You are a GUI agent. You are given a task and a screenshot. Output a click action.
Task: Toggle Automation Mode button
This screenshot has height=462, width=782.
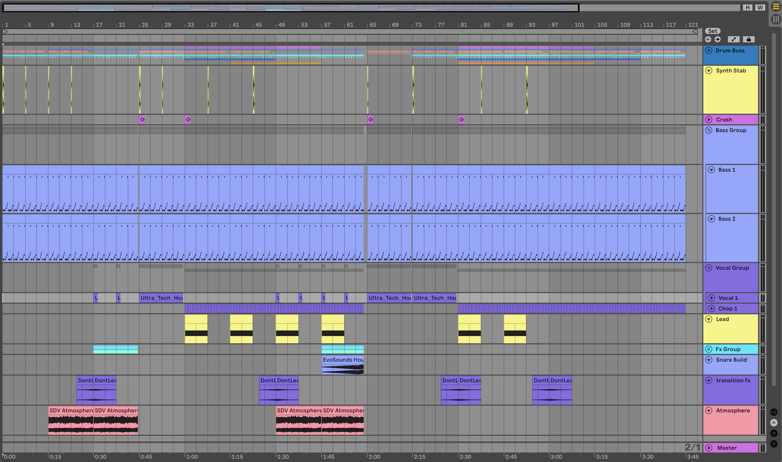pos(733,39)
